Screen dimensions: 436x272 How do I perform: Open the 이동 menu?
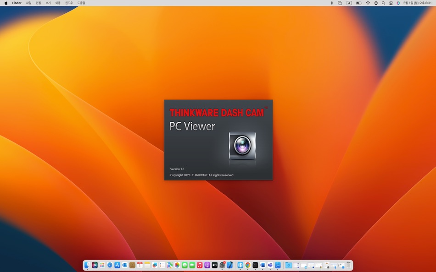pos(58,3)
